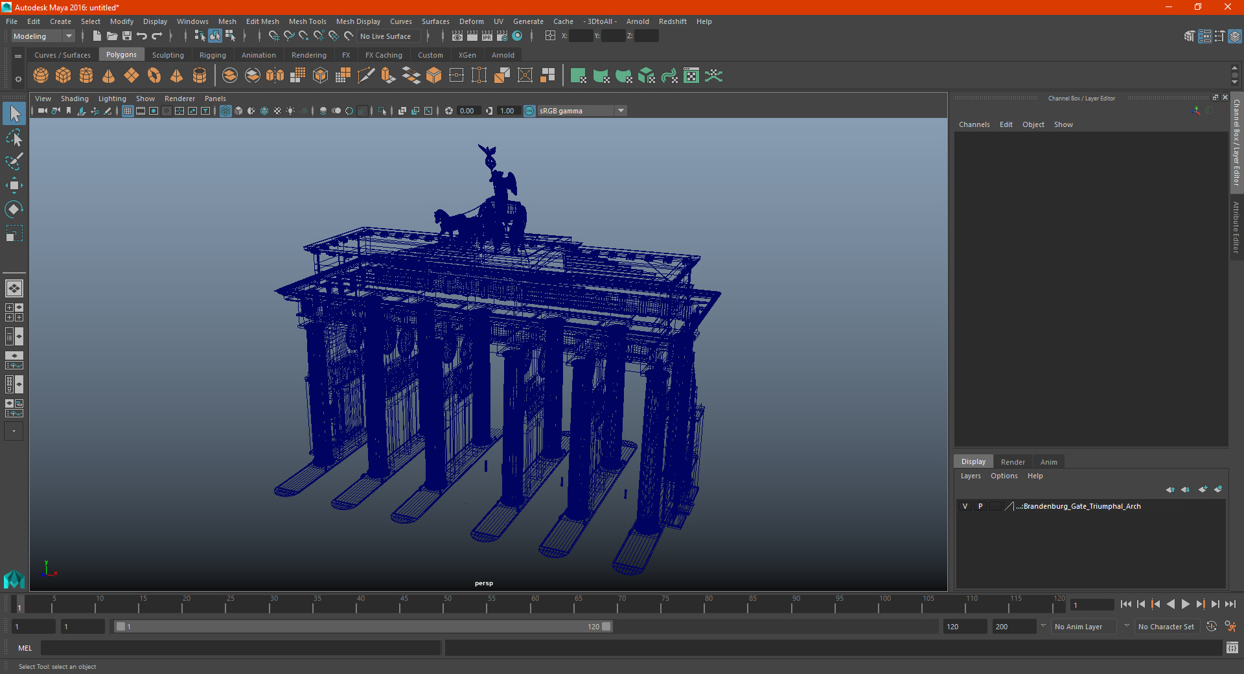This screenshot has height=674, width=1244.
Task: Step forward to next key
Action: pyautogui.click(x=1201, y=604)
